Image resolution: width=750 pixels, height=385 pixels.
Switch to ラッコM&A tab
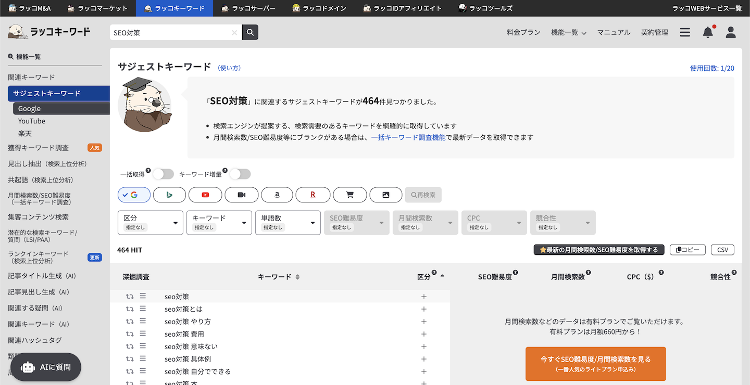[31, 8]
